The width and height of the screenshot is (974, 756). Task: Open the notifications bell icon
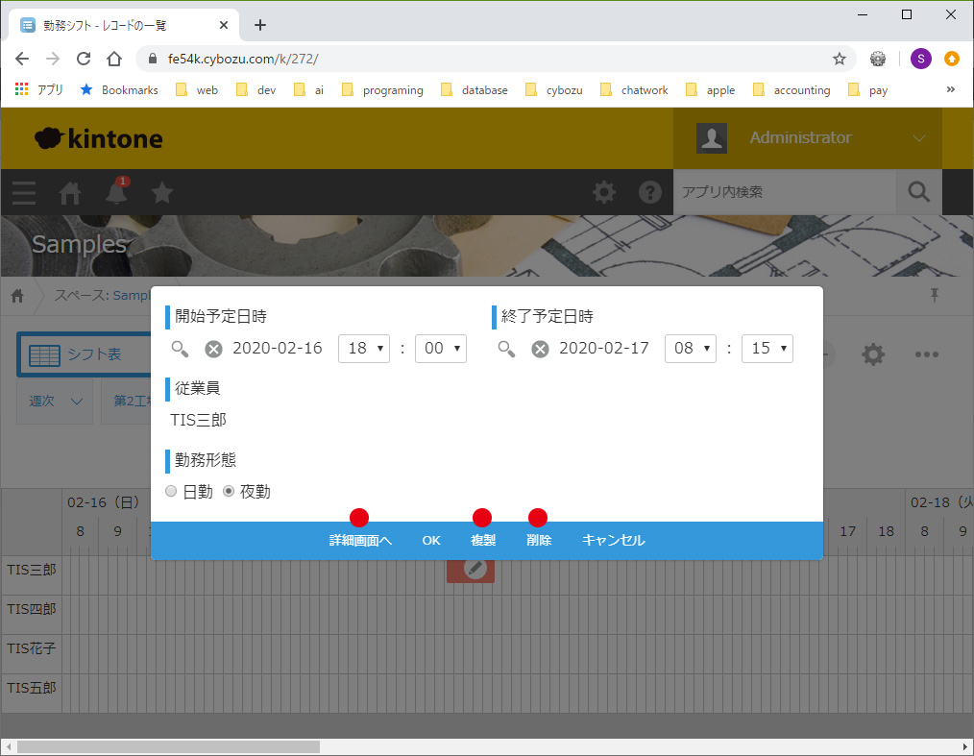click(116, 193)
